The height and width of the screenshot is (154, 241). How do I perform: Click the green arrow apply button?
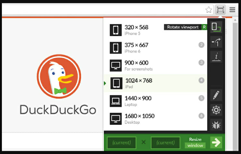[x=216, y=142]
